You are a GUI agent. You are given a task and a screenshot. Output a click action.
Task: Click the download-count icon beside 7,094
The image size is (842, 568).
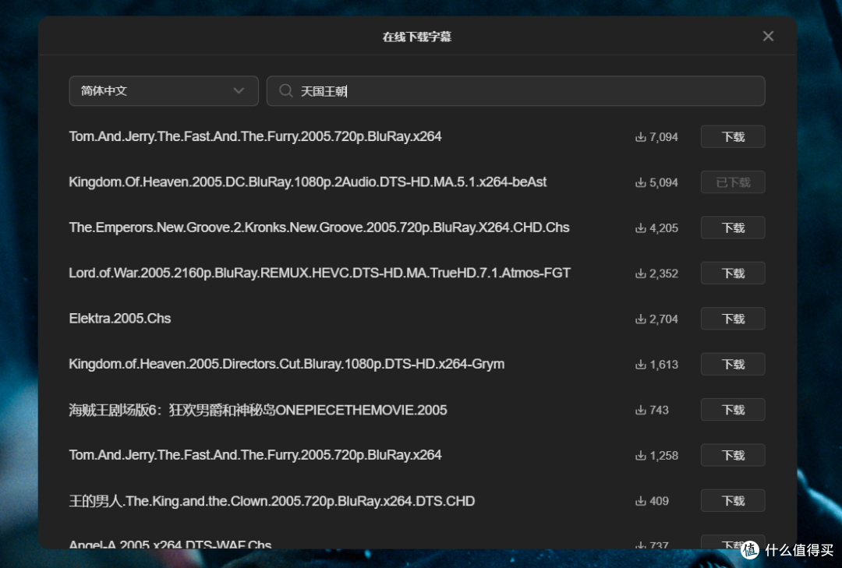640,137
